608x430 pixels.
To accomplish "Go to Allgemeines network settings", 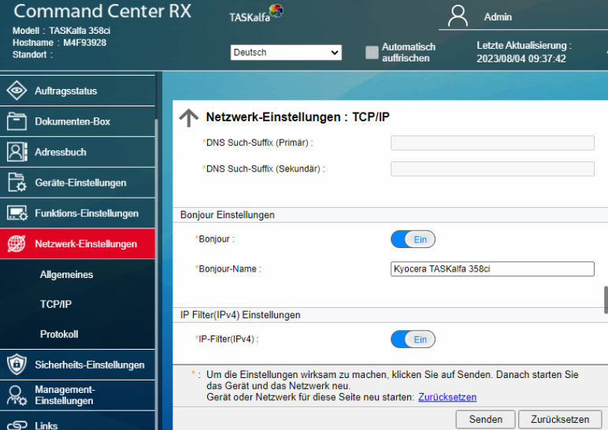I will pyautogui.click(x=66, y=275).
